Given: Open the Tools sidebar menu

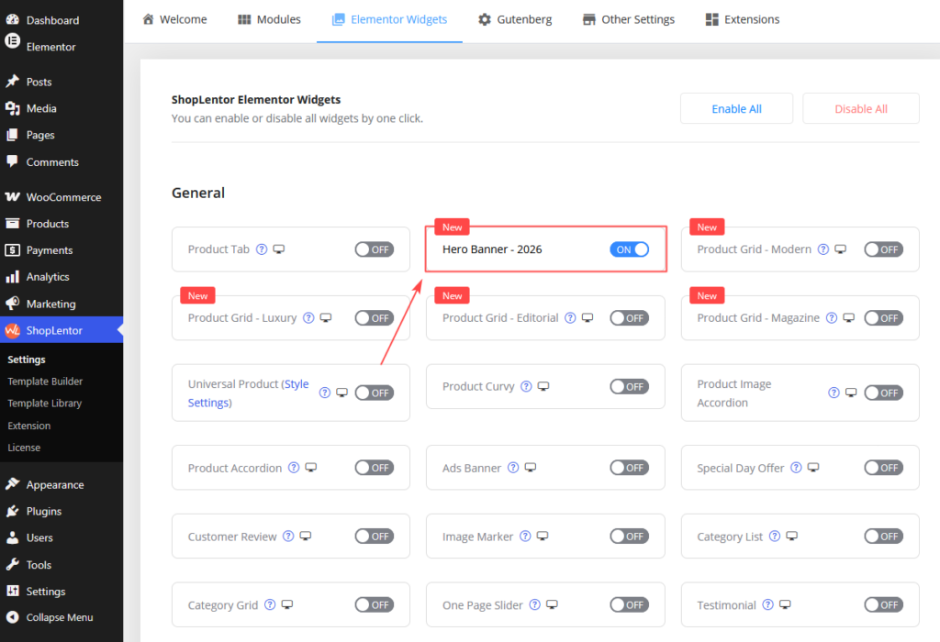Looking at the screenshot, I should click(x=62, y=564).
